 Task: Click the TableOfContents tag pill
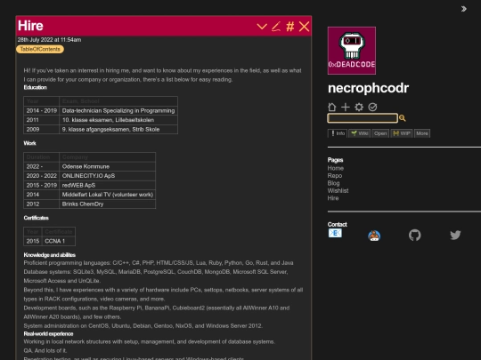pos(40,49)
